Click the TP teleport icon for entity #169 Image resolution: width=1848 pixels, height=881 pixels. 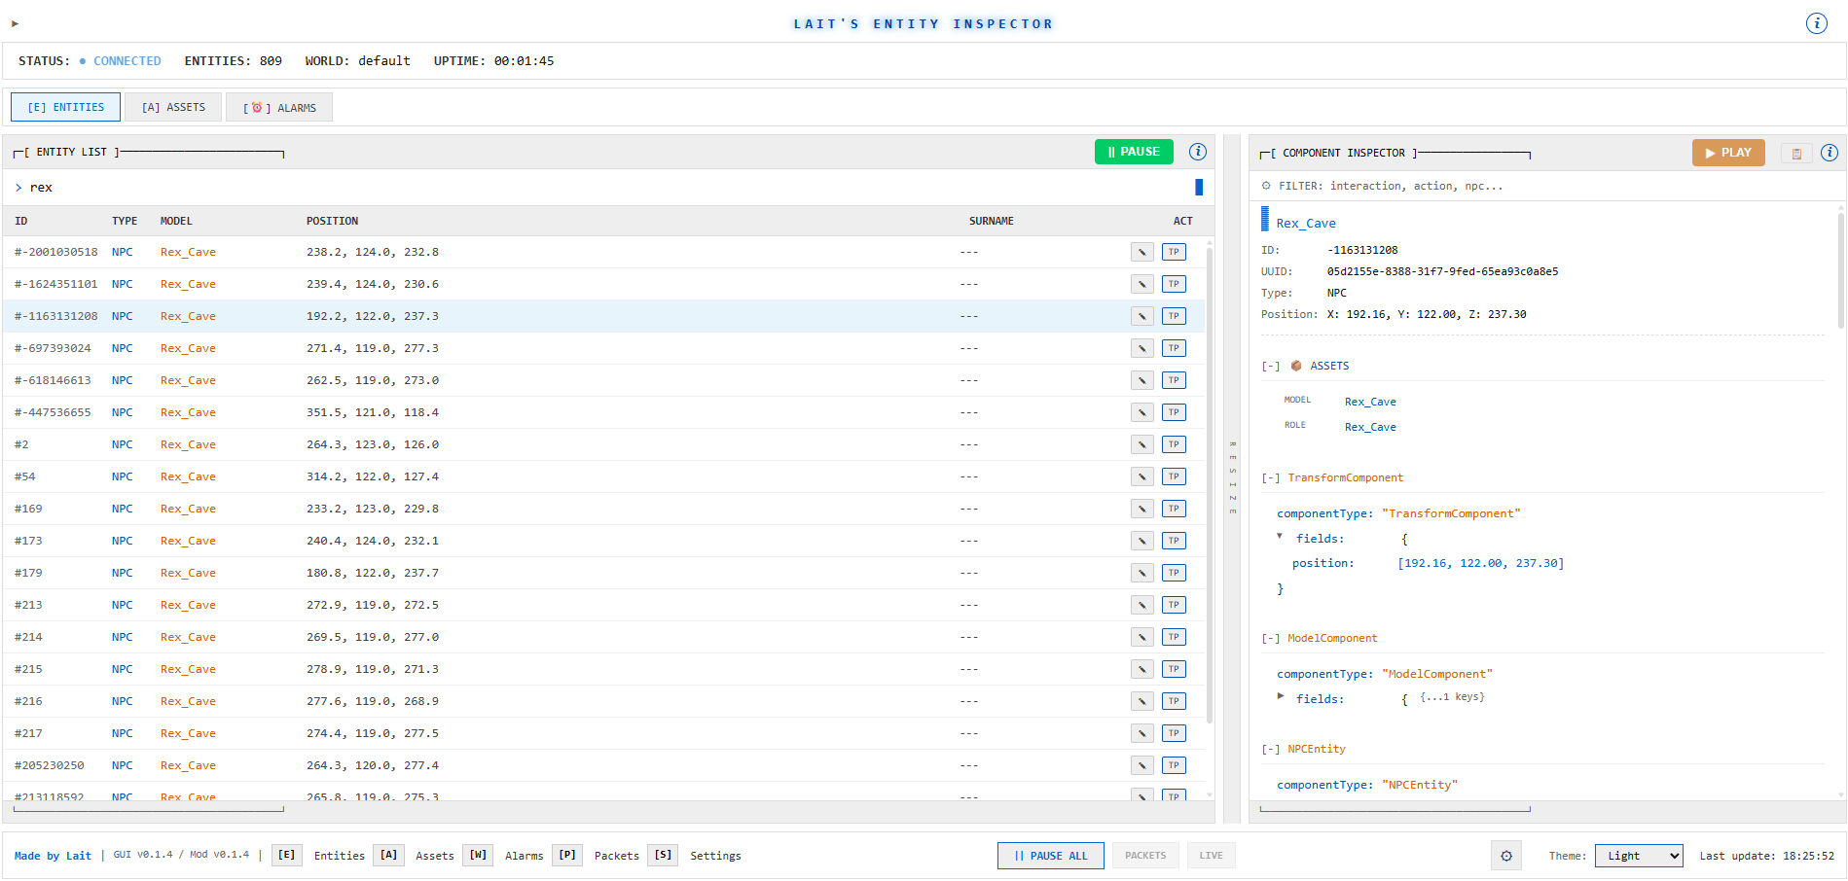[1174, 509]
